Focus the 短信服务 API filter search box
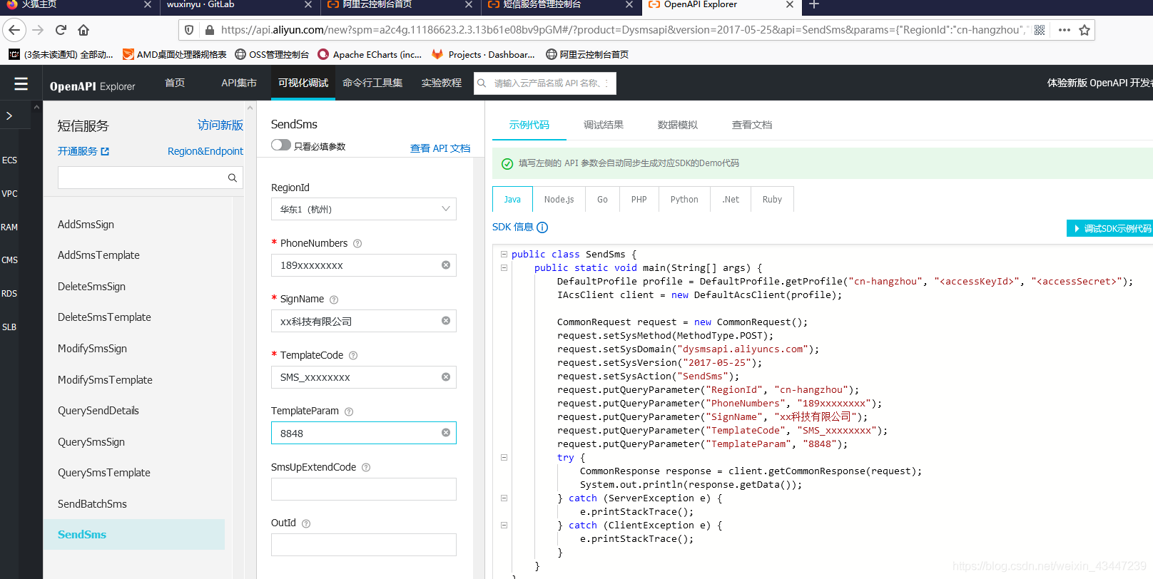 (151, 178)
